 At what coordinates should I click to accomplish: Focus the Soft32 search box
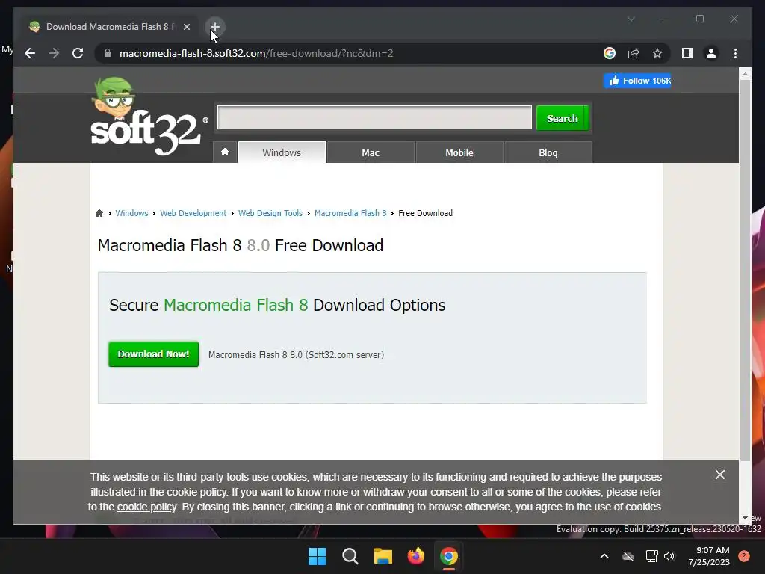coord(375,117)
